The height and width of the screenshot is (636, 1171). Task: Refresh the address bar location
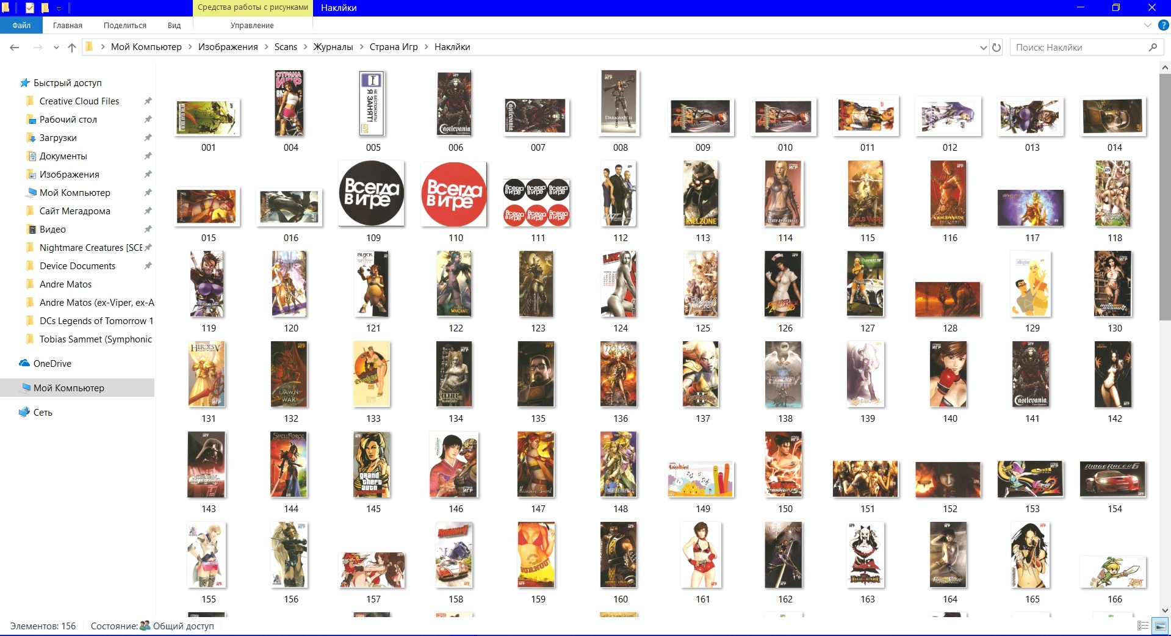[996, 47]
